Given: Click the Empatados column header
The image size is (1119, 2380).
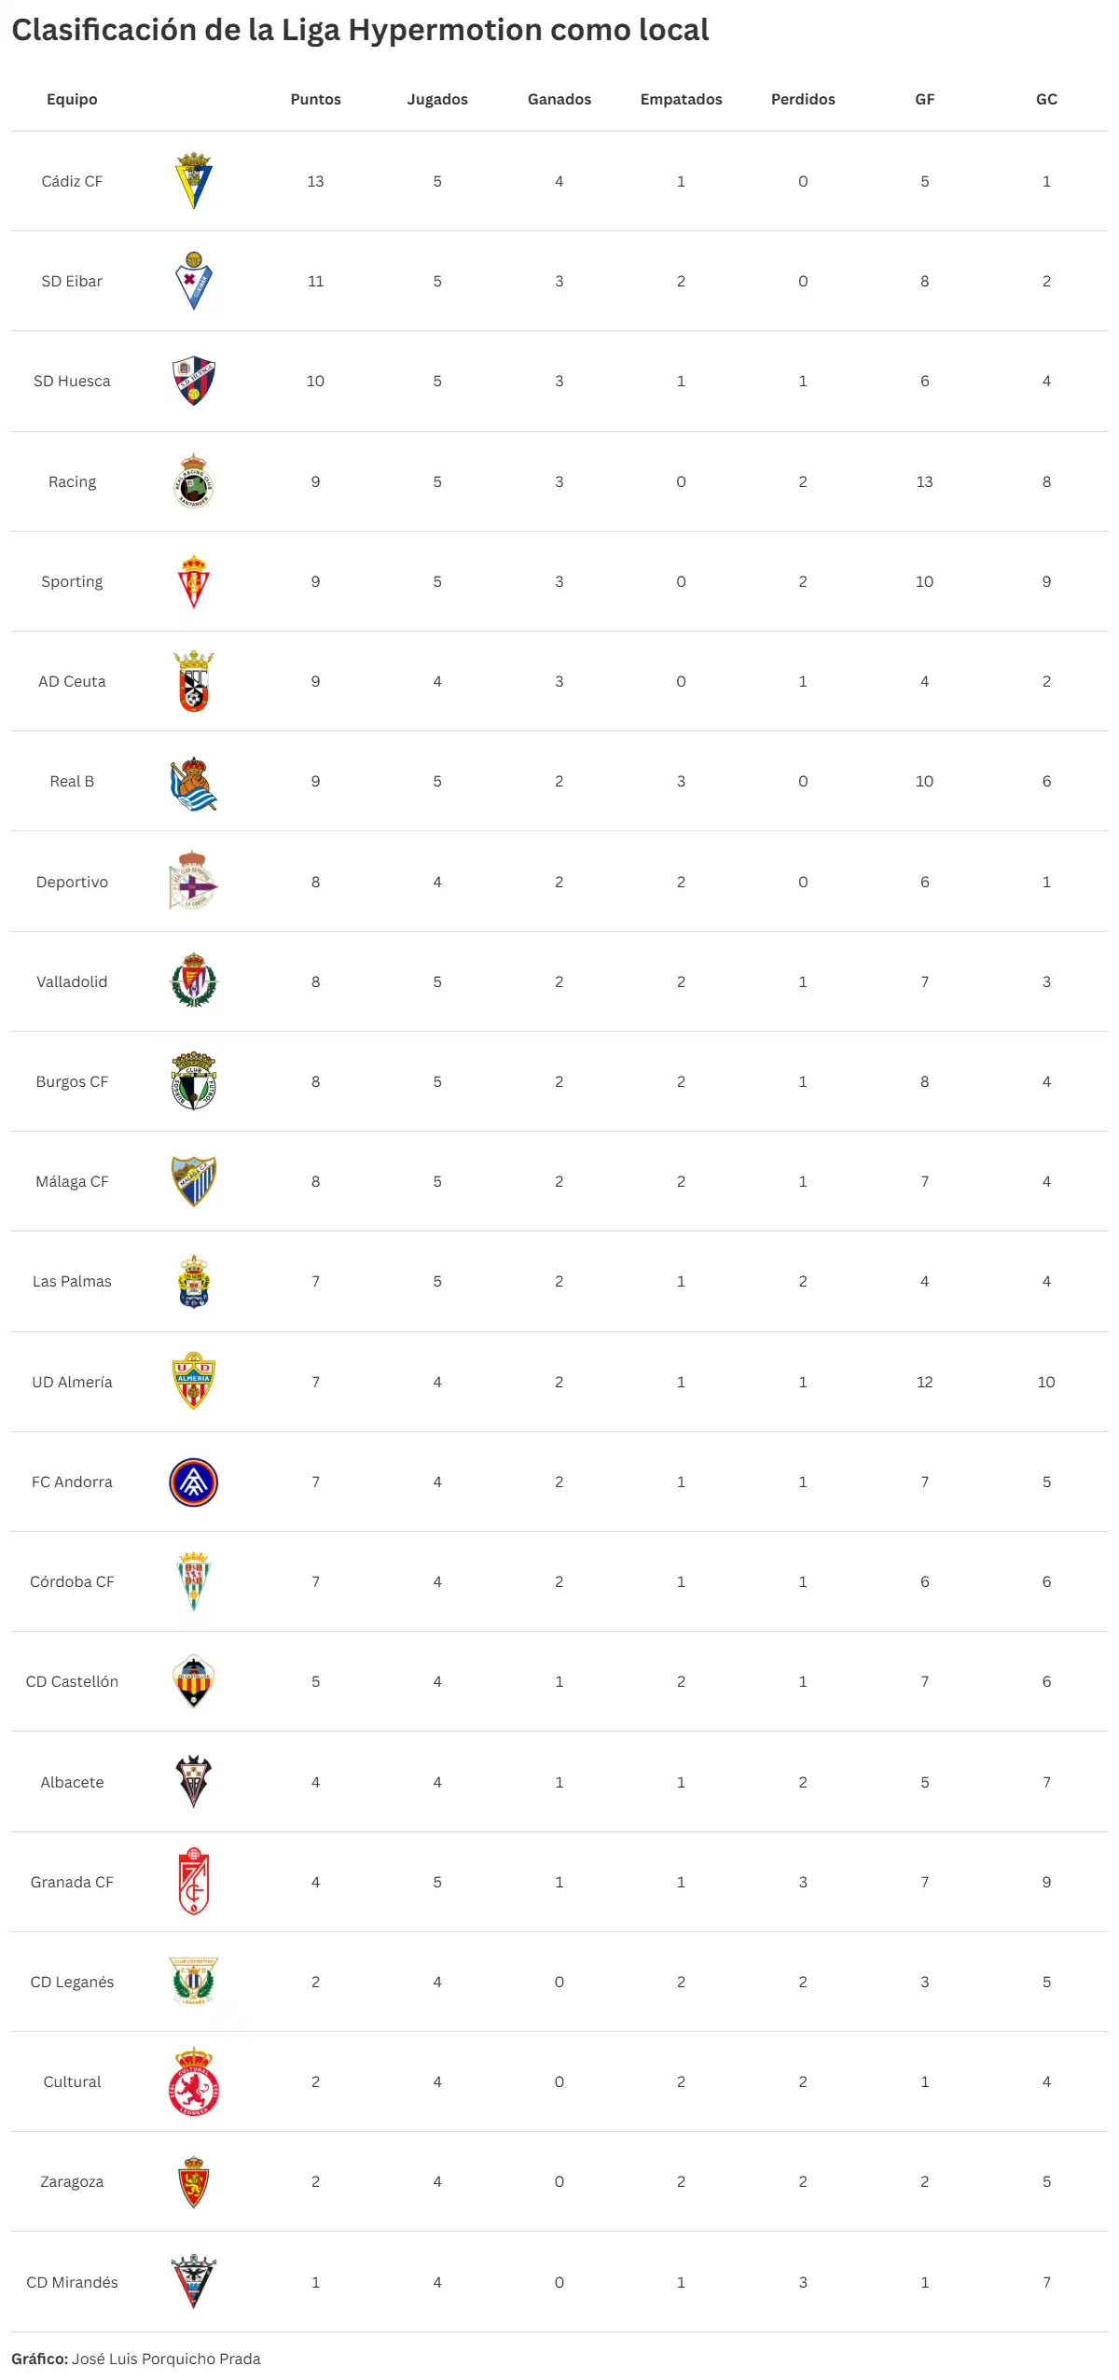Looking at the screenshot, I should tap(681, 99).
